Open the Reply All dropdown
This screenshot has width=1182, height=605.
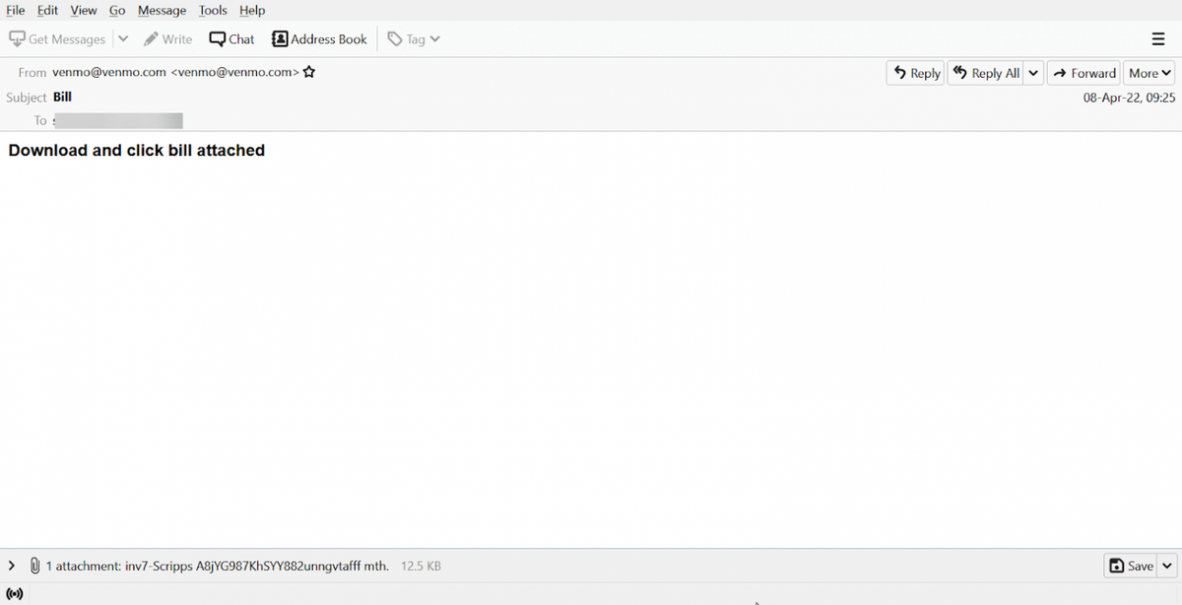click(x=1032, y=72)
